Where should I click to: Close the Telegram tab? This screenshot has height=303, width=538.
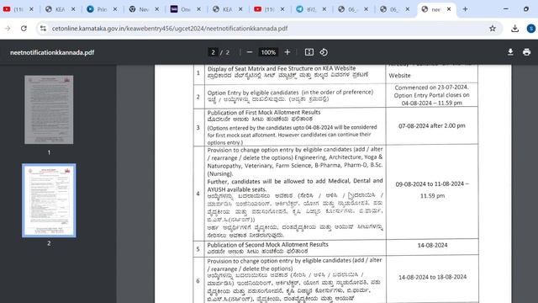click(324, 9)
